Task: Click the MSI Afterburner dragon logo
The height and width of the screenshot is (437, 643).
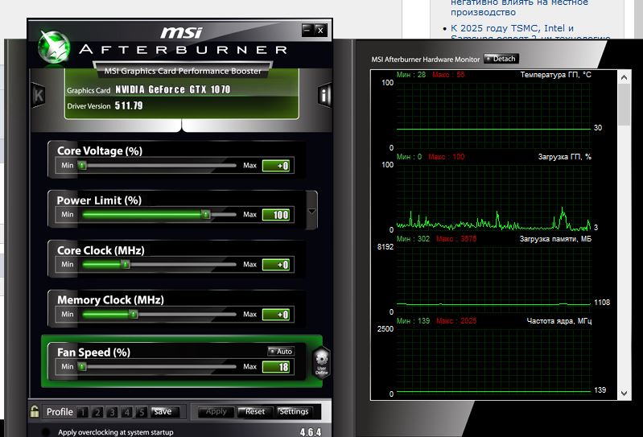Action: click(54, 47)
